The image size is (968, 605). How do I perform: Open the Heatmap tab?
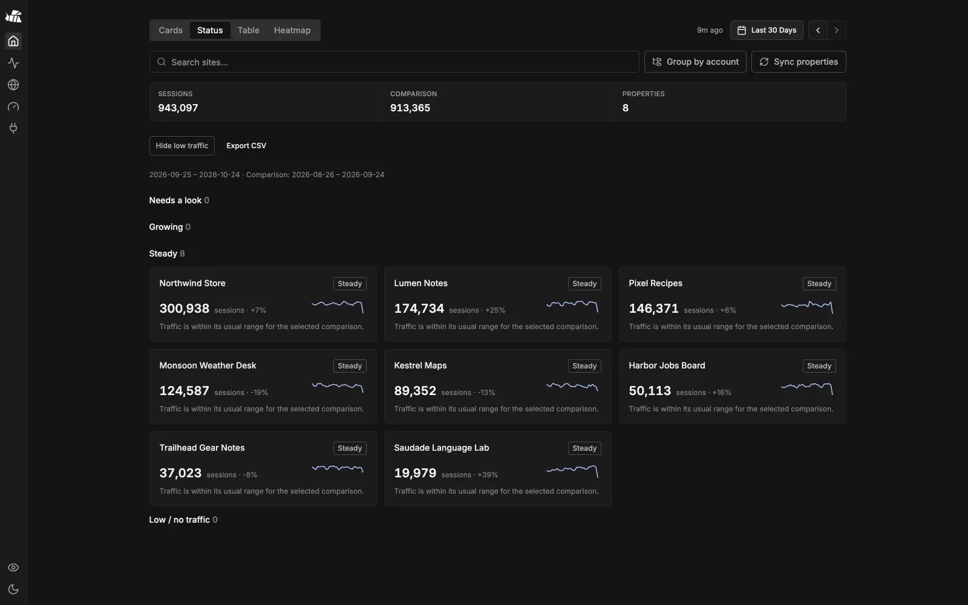(292, 30)
